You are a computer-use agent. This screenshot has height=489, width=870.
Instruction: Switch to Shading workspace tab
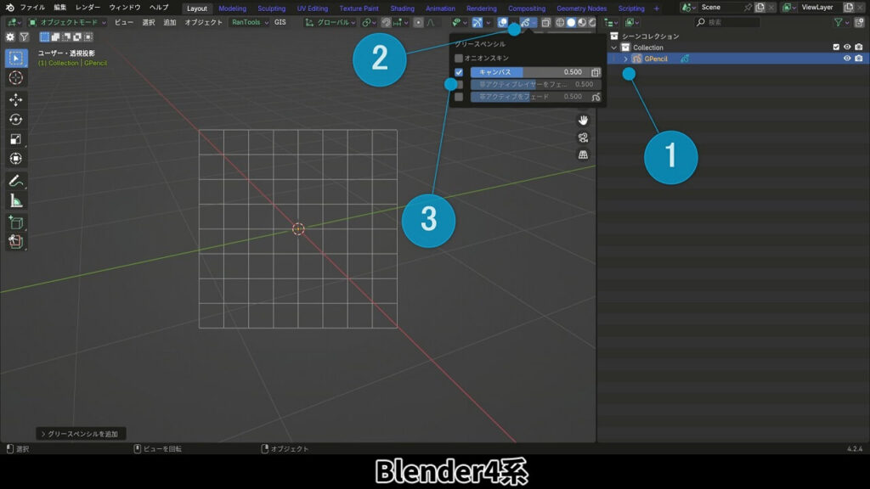(x=402, y=8)
